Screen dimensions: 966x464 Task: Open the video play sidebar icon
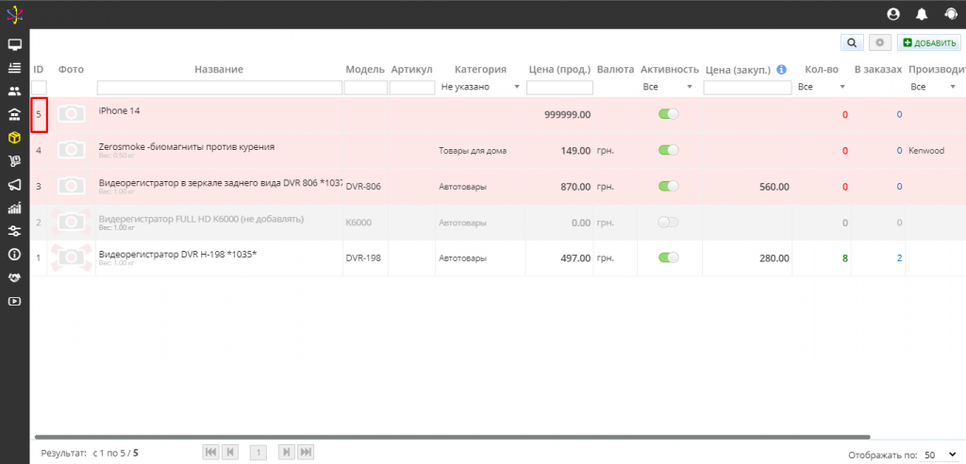tap(15, 302)
